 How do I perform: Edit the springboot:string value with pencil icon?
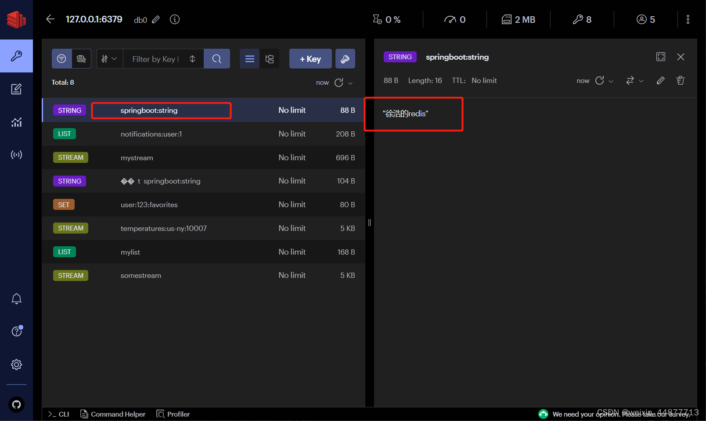(x=660, y=80)
